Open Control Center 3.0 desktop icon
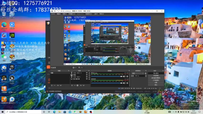 pos(4,37)
